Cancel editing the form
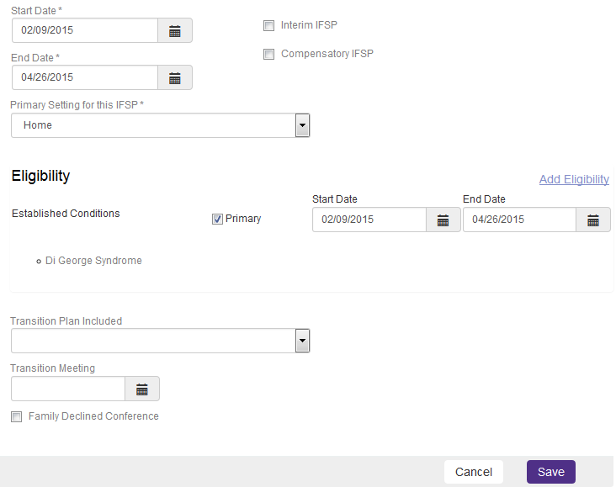The image size is (616, 487). click(474, 472)
